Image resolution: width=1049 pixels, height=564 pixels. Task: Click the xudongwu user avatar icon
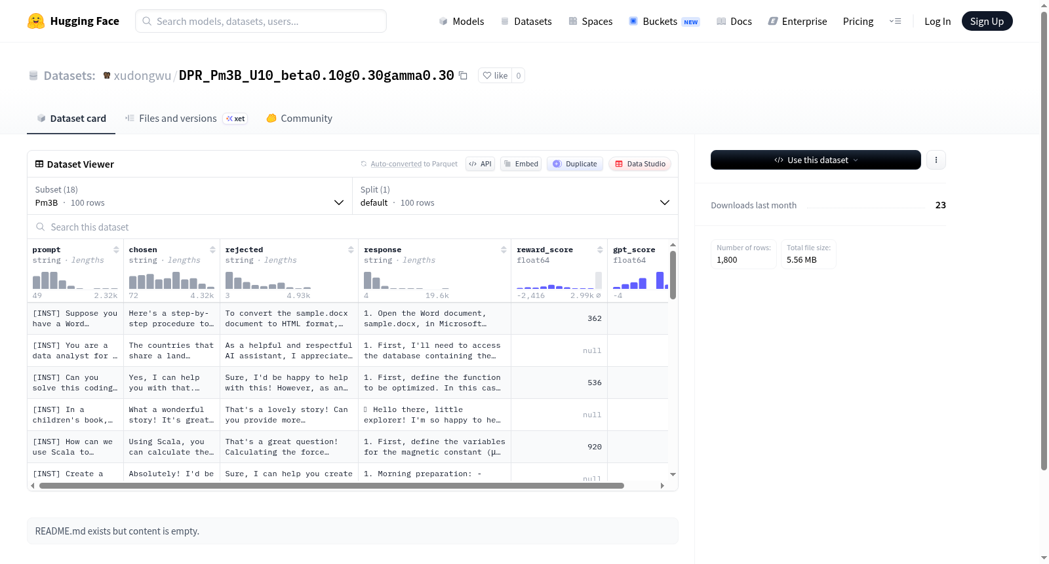point(107,75)
